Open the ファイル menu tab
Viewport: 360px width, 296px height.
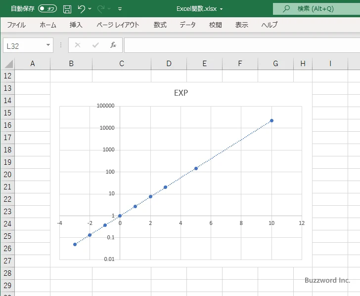click(16, 25)
